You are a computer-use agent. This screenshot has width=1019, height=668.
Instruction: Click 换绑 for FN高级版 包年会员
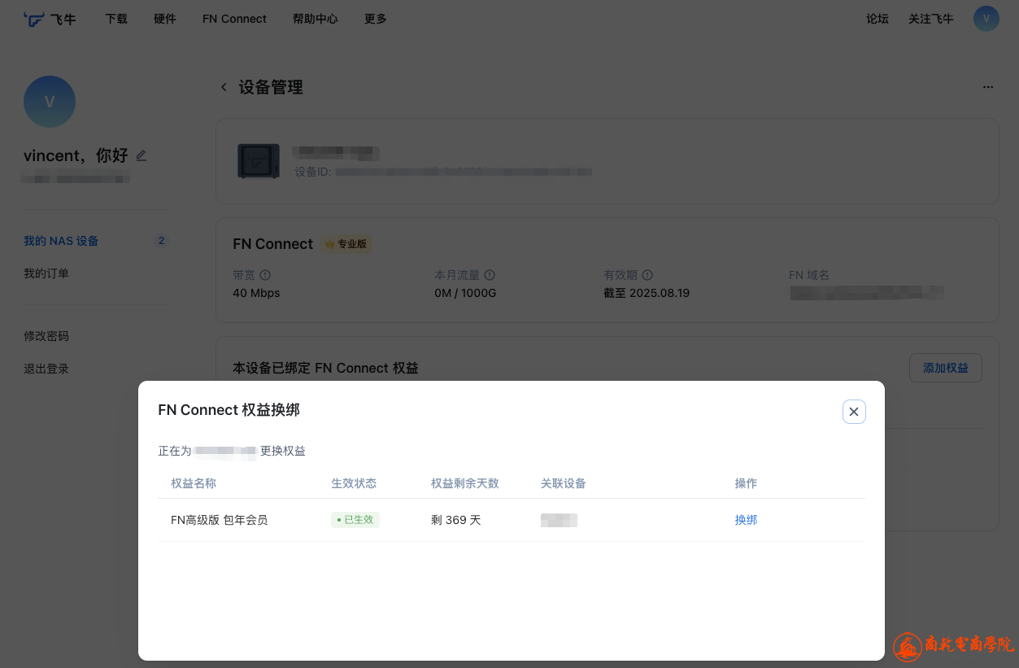click(x=746, y=520)
